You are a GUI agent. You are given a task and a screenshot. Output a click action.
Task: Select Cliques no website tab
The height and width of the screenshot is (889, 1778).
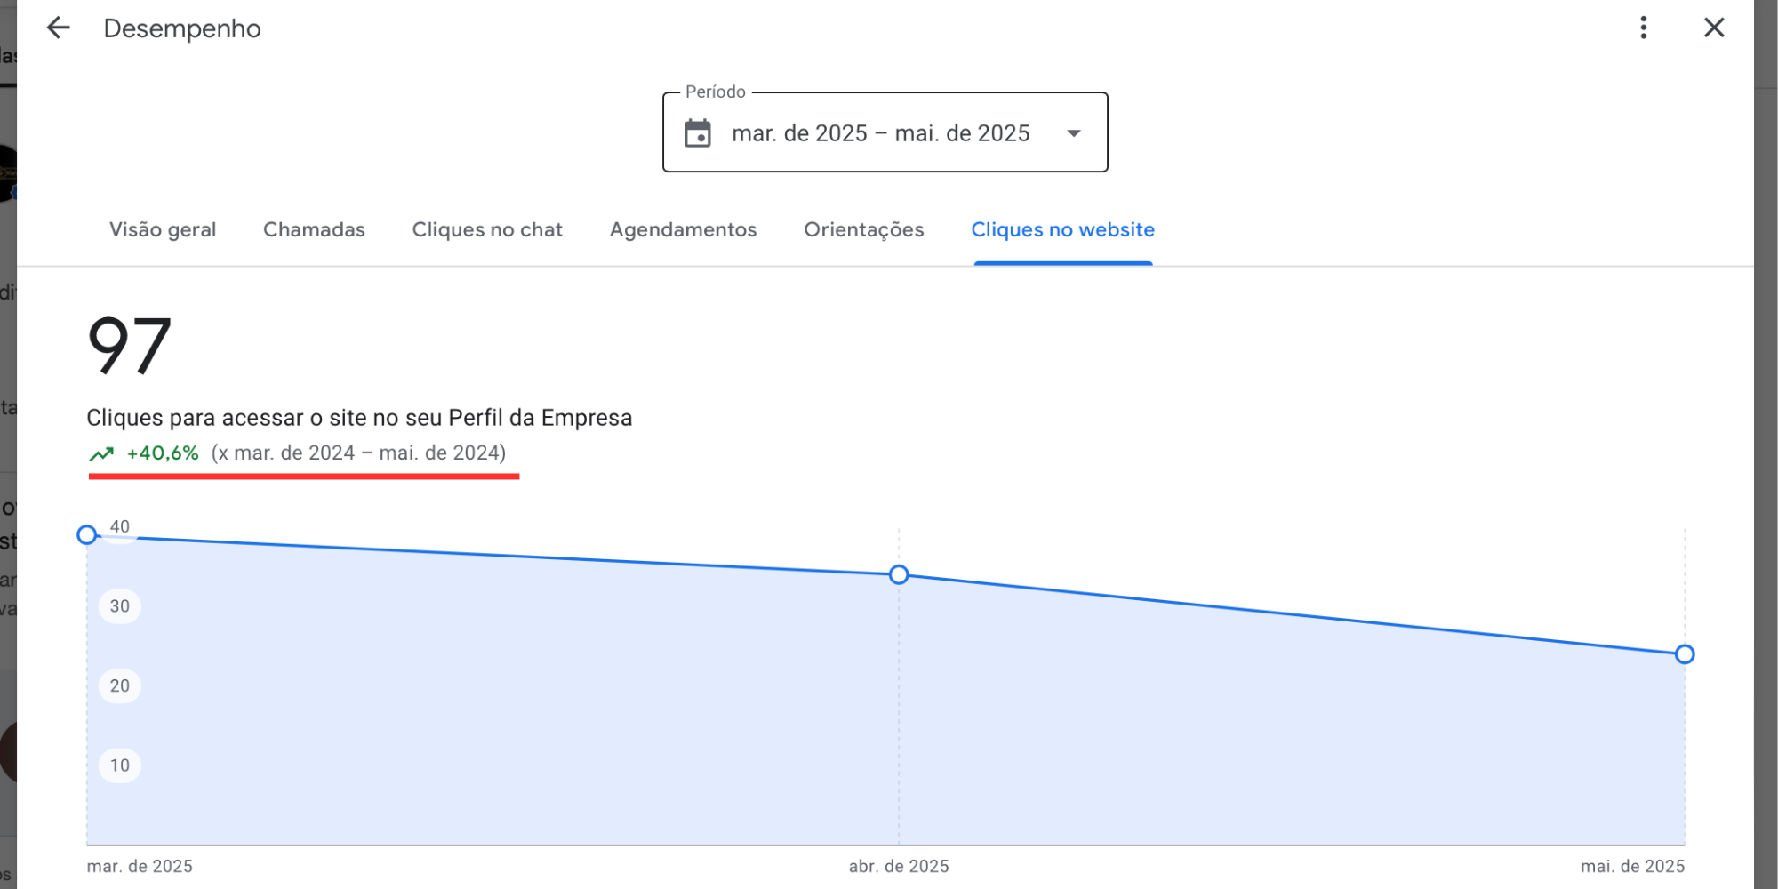tap(1062, 229)
